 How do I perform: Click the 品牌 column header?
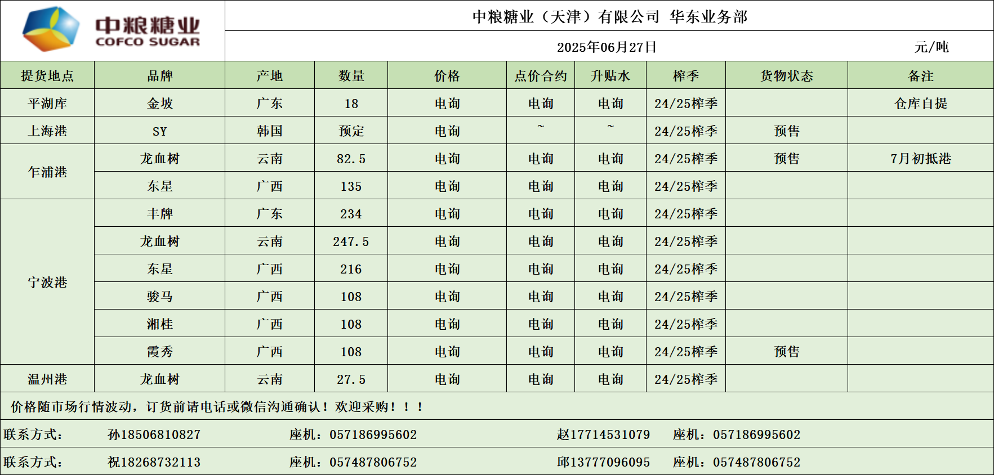coord(159,75)
